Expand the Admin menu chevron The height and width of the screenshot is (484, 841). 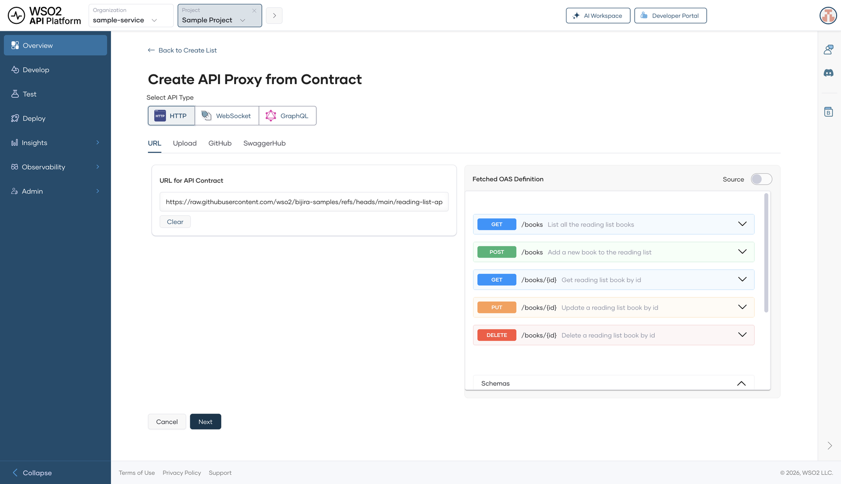click(98, 191)
